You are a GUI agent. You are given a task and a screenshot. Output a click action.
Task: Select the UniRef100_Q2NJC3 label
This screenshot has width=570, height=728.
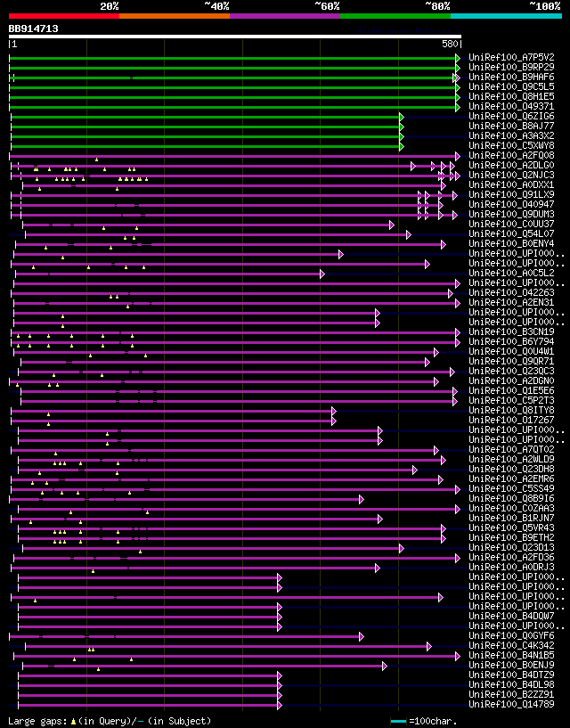[511, 175]
